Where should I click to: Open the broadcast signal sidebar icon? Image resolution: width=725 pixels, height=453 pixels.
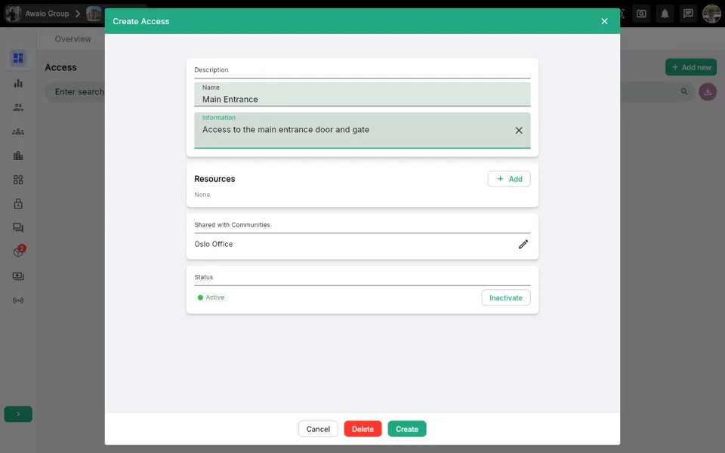18,300
